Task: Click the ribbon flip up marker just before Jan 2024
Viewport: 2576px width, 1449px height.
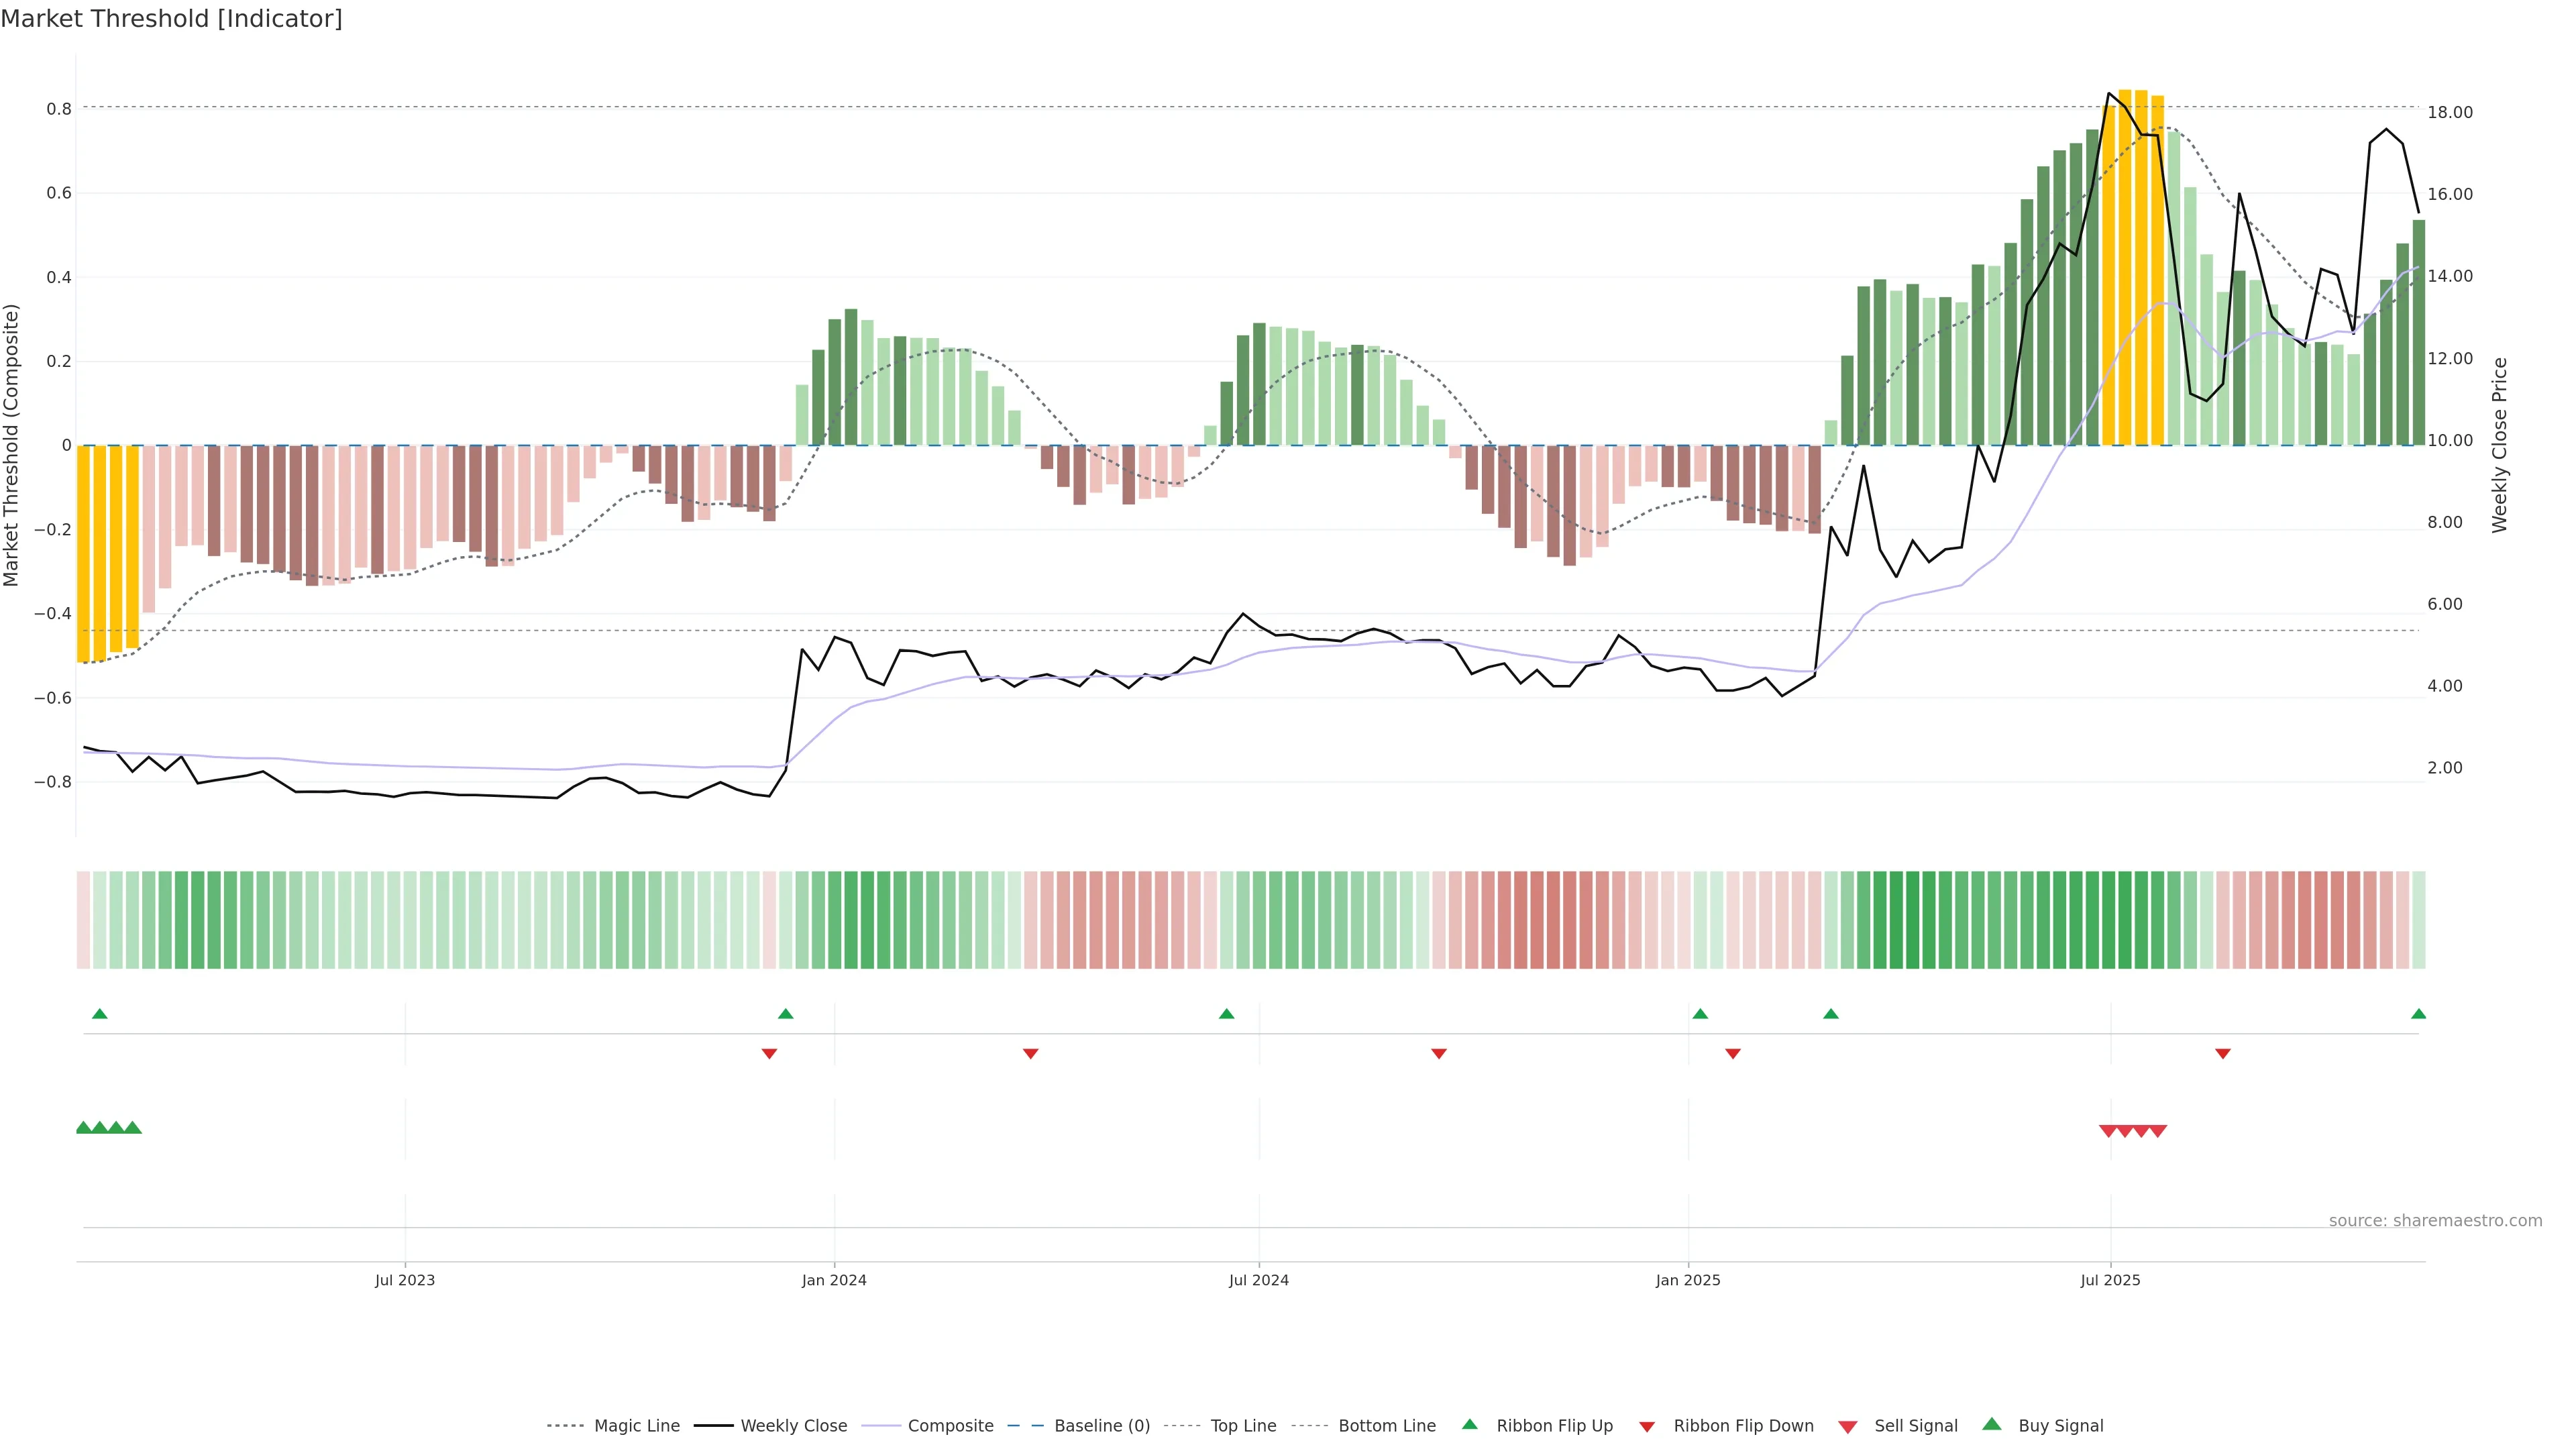Action: 785,1014
